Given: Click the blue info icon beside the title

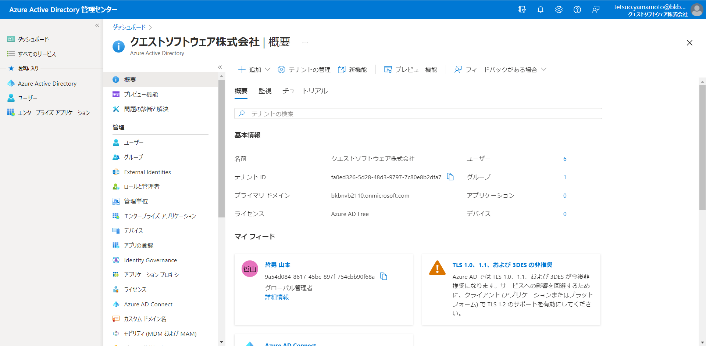Looking at the screenshot, I should tap(118, 47).
